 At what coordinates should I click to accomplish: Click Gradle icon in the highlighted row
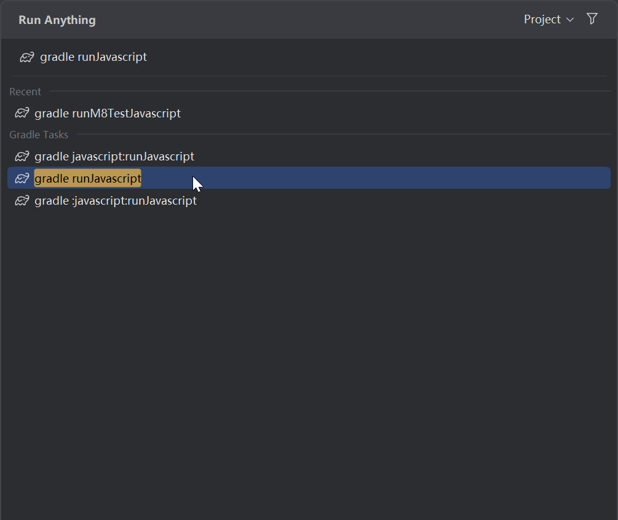(22, 178)
